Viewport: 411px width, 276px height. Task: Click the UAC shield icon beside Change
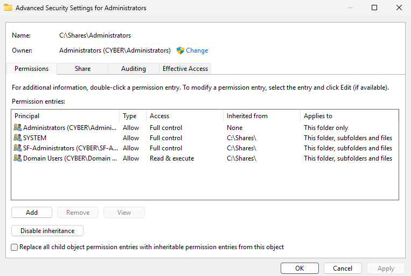[x=180, y=50]
